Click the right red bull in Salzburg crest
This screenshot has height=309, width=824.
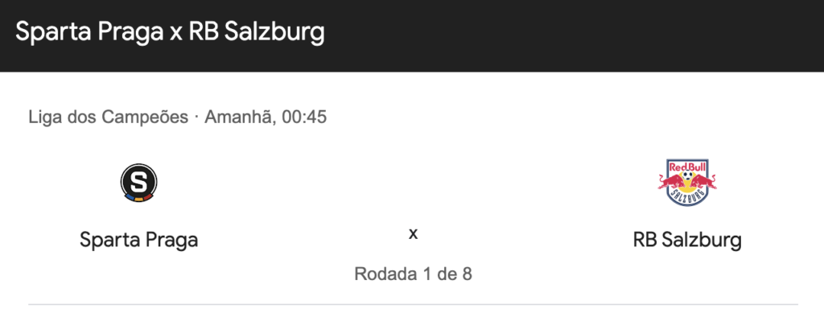(702, 183)
